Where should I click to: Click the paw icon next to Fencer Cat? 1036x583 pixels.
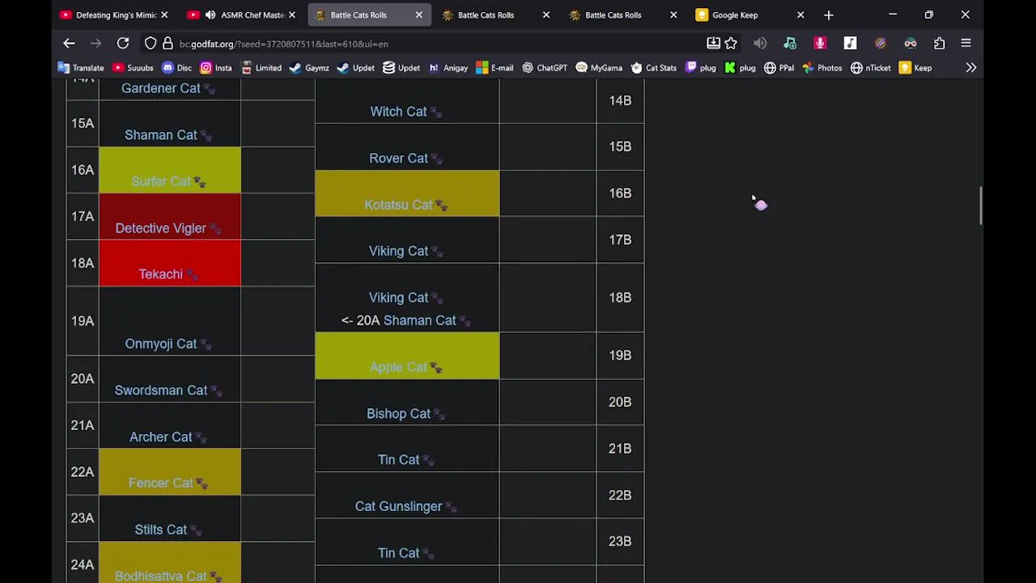201,484
